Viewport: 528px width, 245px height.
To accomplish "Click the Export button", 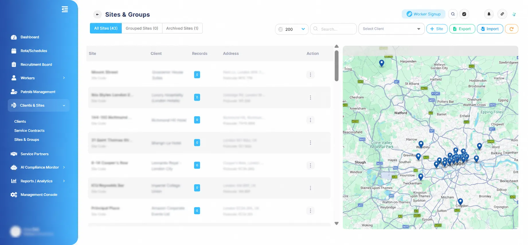I will coord(462,29).
